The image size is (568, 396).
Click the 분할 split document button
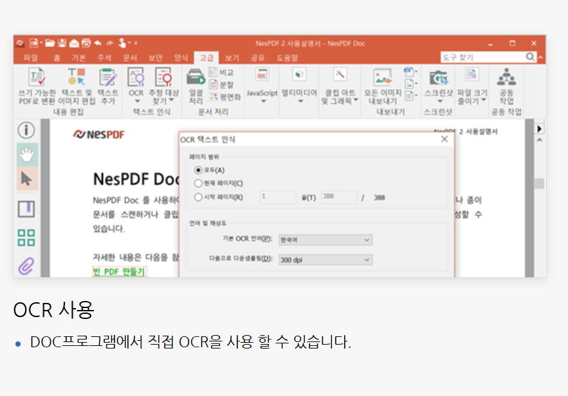pos(221,85)
